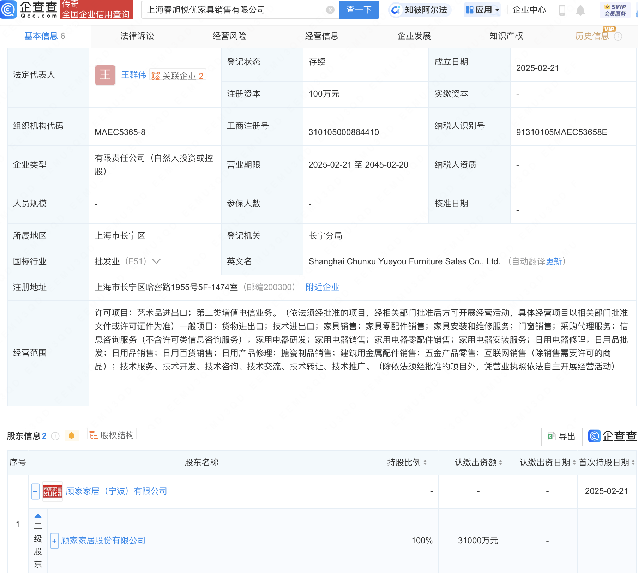This screenshot has width=638, height=573.
Task: Open 知彼阿尔法 AI assistant
Action: pyautogui.click(x=420, y=10)
